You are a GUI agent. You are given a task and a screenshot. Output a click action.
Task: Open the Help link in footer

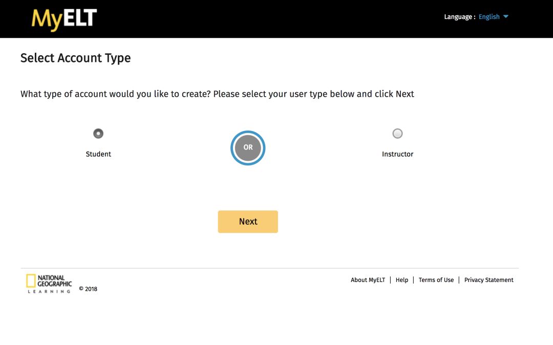click(x=402, y=280)
